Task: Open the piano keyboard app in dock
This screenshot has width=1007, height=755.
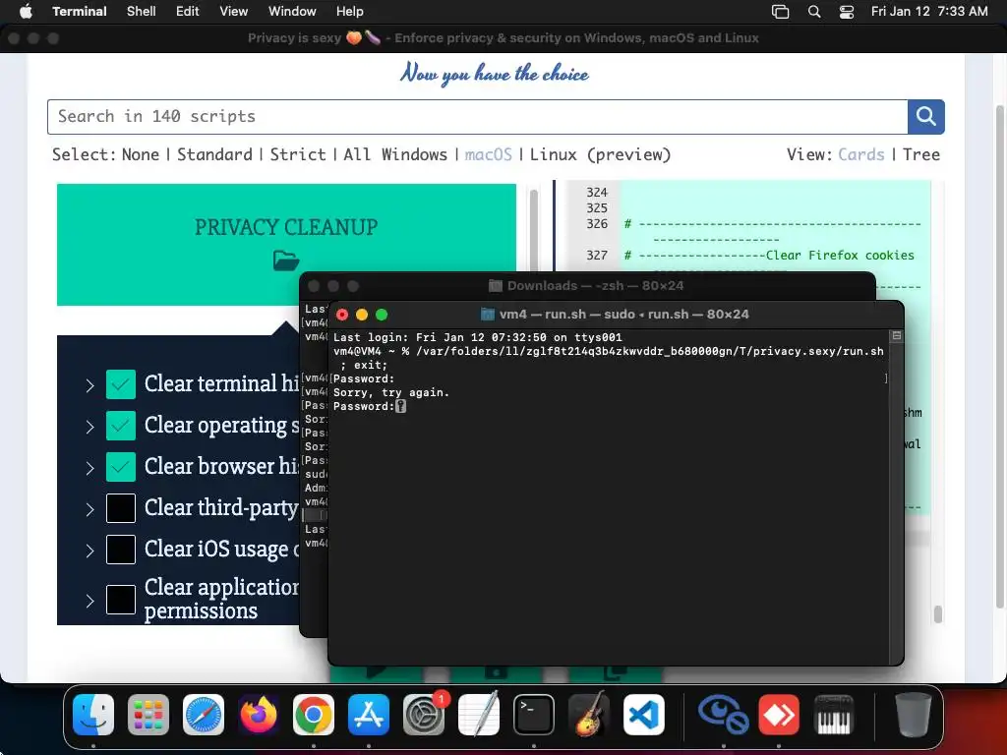Action: click(x=834, y=715)
